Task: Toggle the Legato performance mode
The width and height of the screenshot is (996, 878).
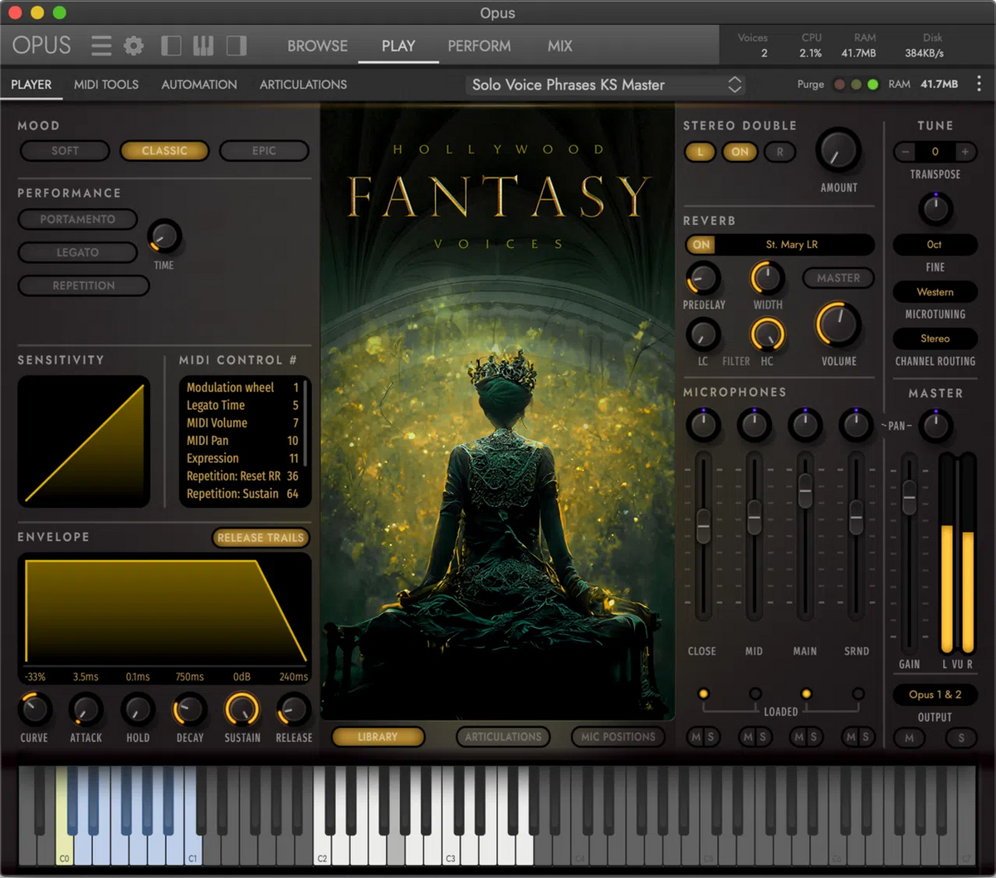Action: [77, 252]
